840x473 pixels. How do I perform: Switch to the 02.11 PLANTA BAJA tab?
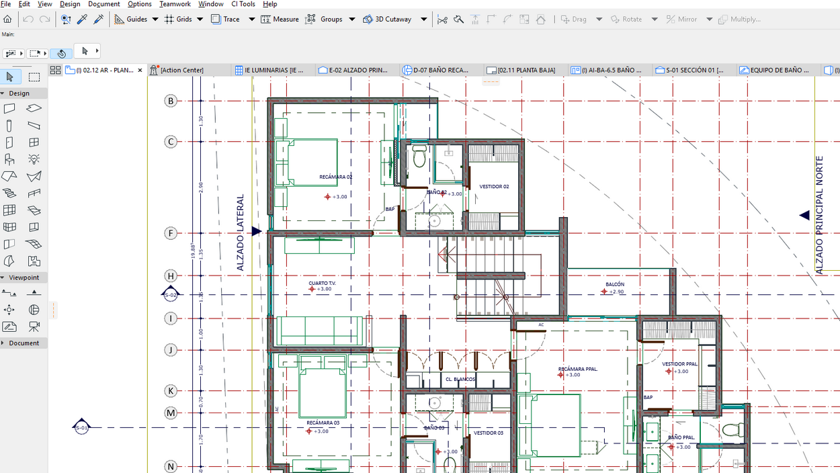526,70
